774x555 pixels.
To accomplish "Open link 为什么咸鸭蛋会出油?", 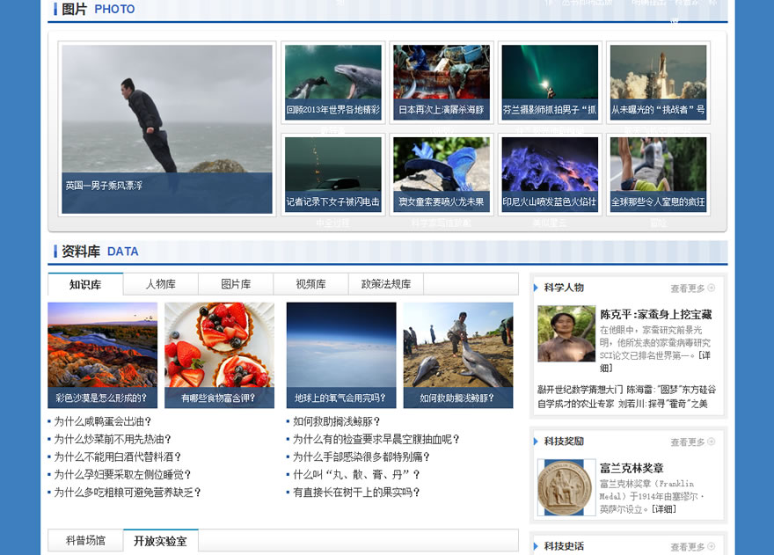I will (x=102, y=421).
